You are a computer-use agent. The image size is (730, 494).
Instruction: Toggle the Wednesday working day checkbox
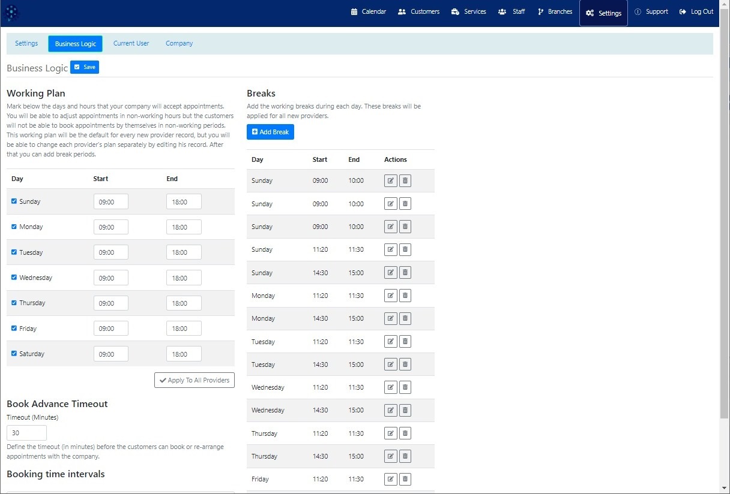[x=14, y=278]
